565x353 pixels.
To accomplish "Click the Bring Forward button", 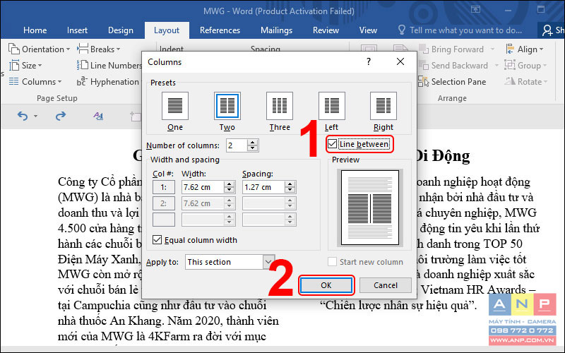I will [451, 49].
